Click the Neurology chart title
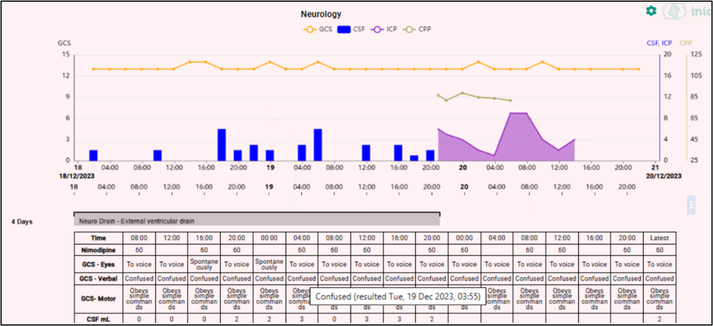This screenshot has width=713, height=326. click(x=321, y=14)
